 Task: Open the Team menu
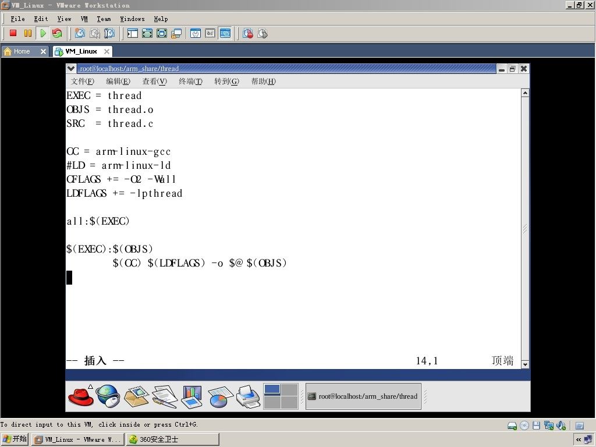coord(104,19)
